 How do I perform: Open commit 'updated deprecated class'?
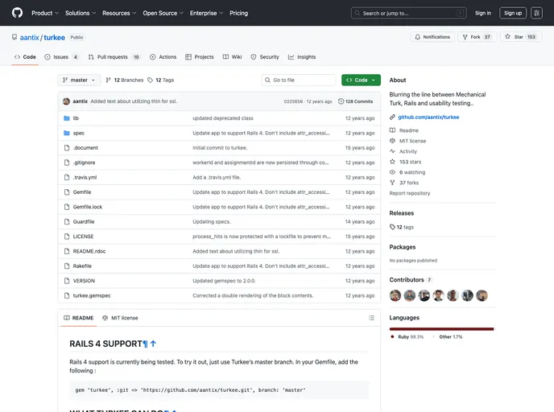point(223,118)
